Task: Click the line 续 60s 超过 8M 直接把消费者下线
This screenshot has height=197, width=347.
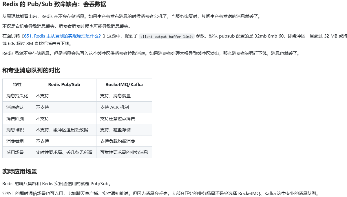Action: click(x=38, y=44)
